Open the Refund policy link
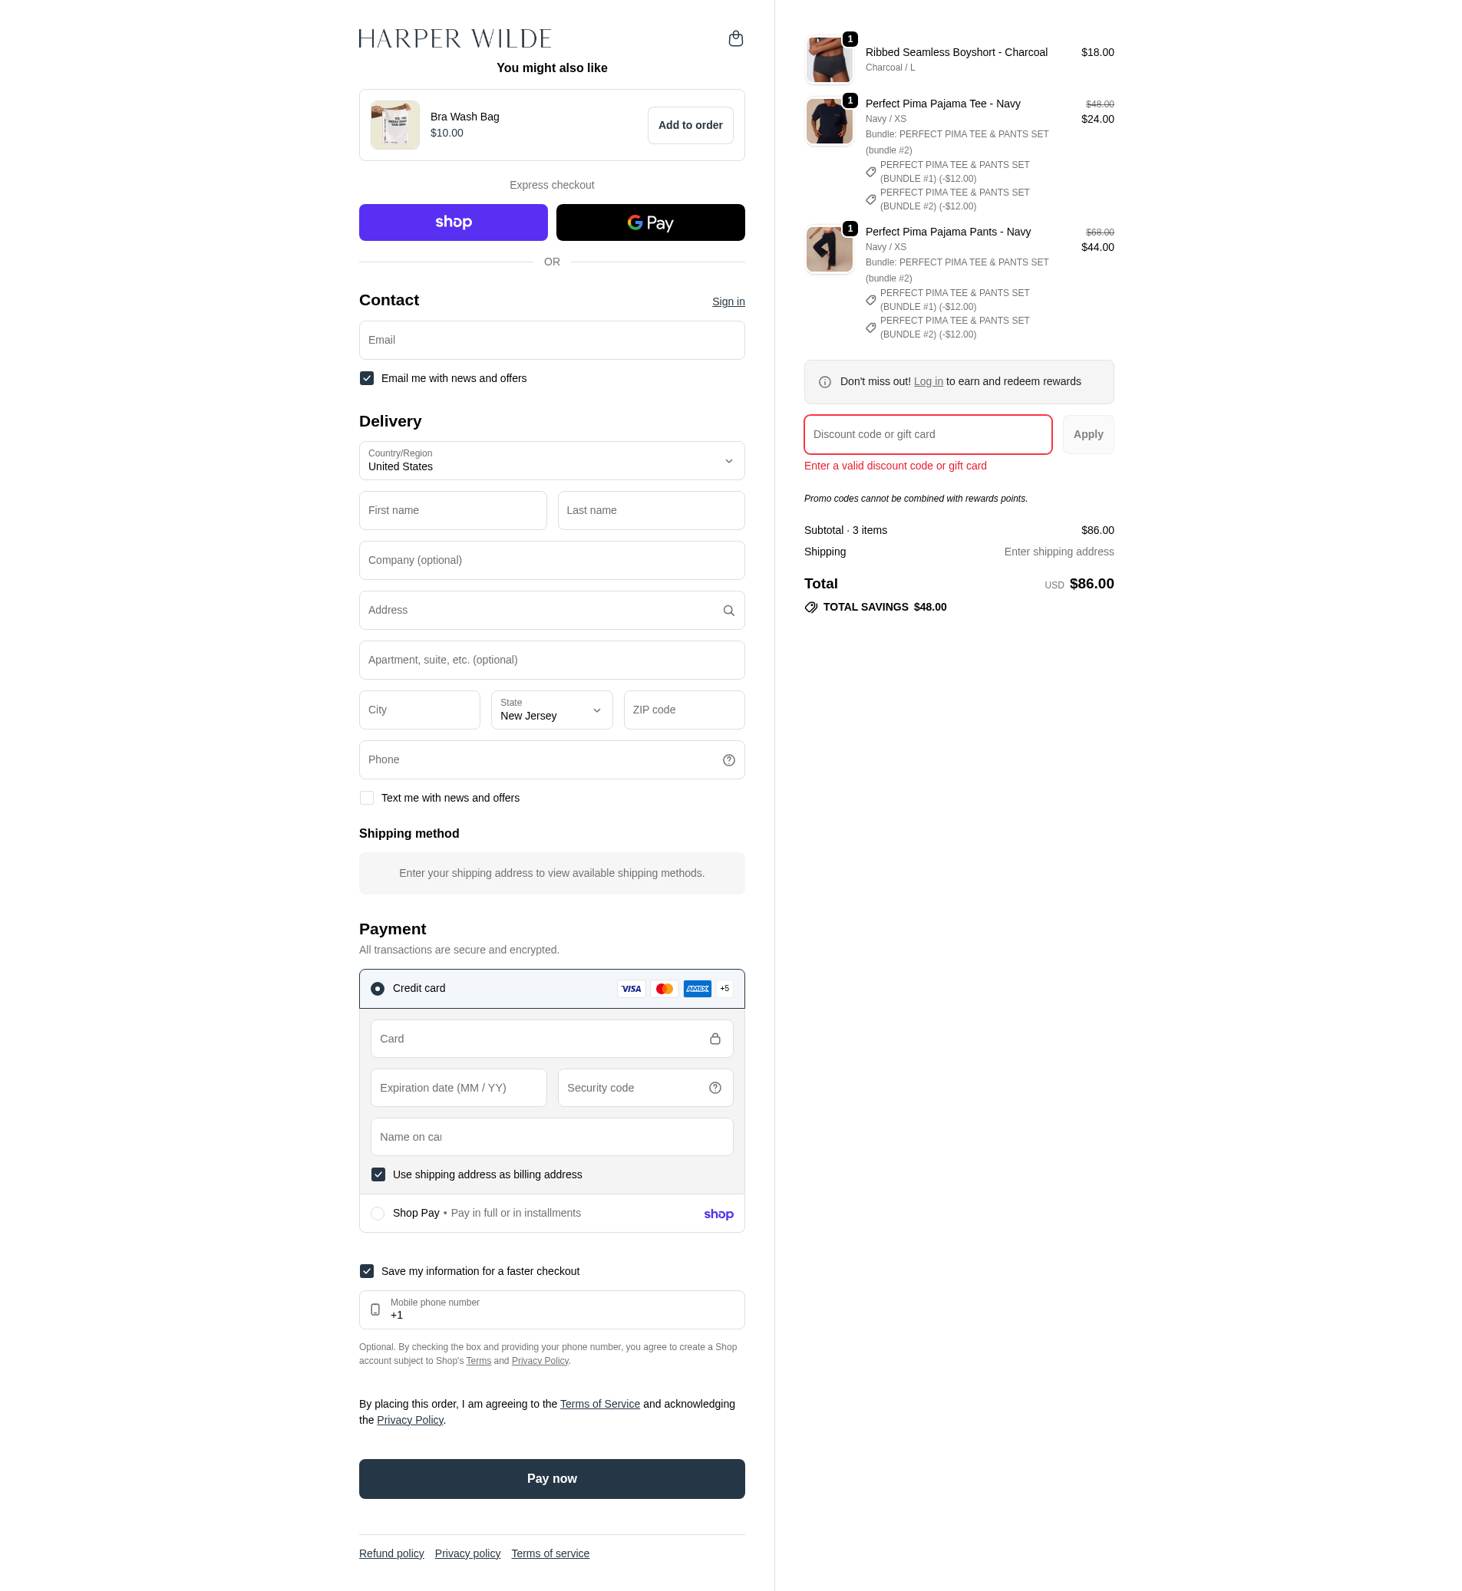This screenshot has width=1462, height=1591. click(391, 1553)
